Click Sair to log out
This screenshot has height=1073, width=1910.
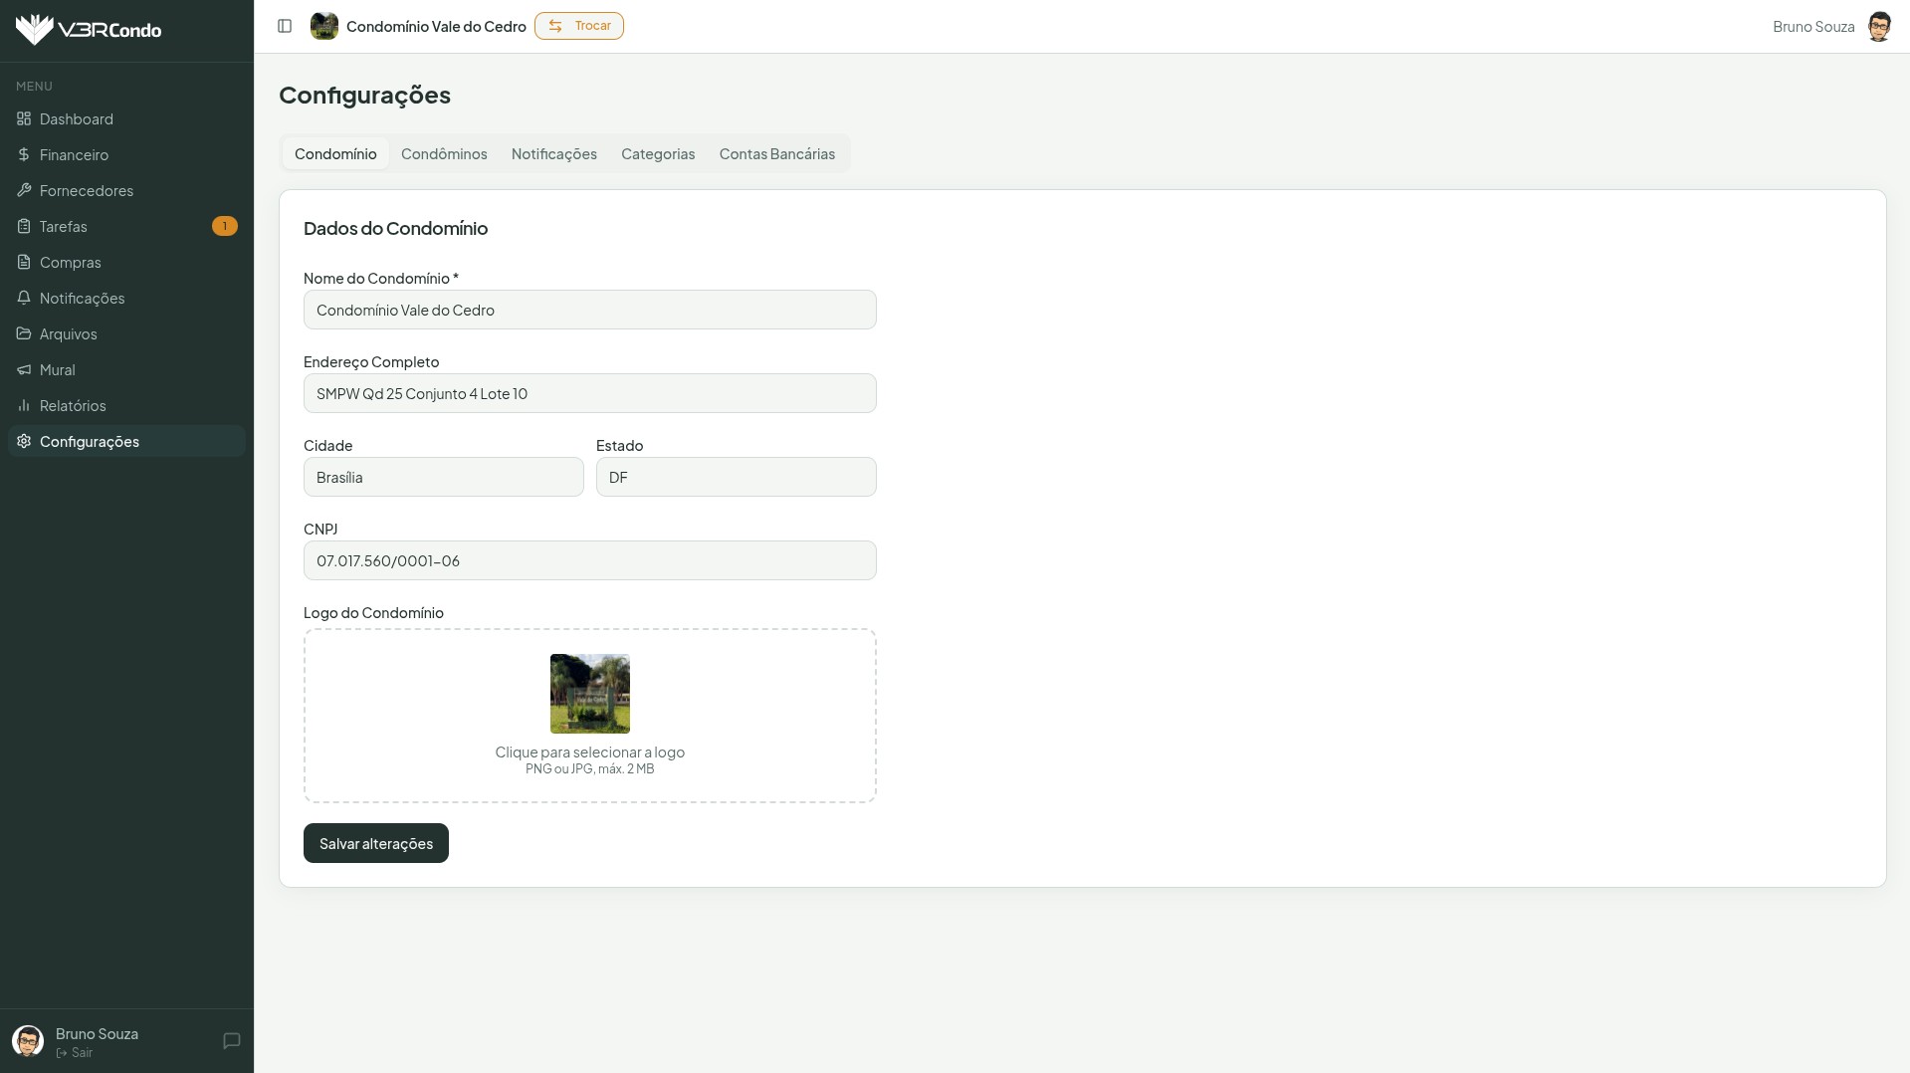[76, 1053]
